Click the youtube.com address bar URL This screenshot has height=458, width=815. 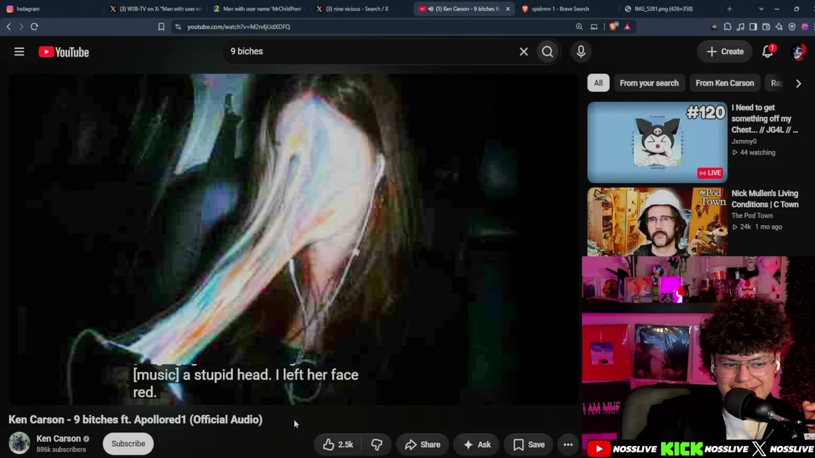(239, 27)
